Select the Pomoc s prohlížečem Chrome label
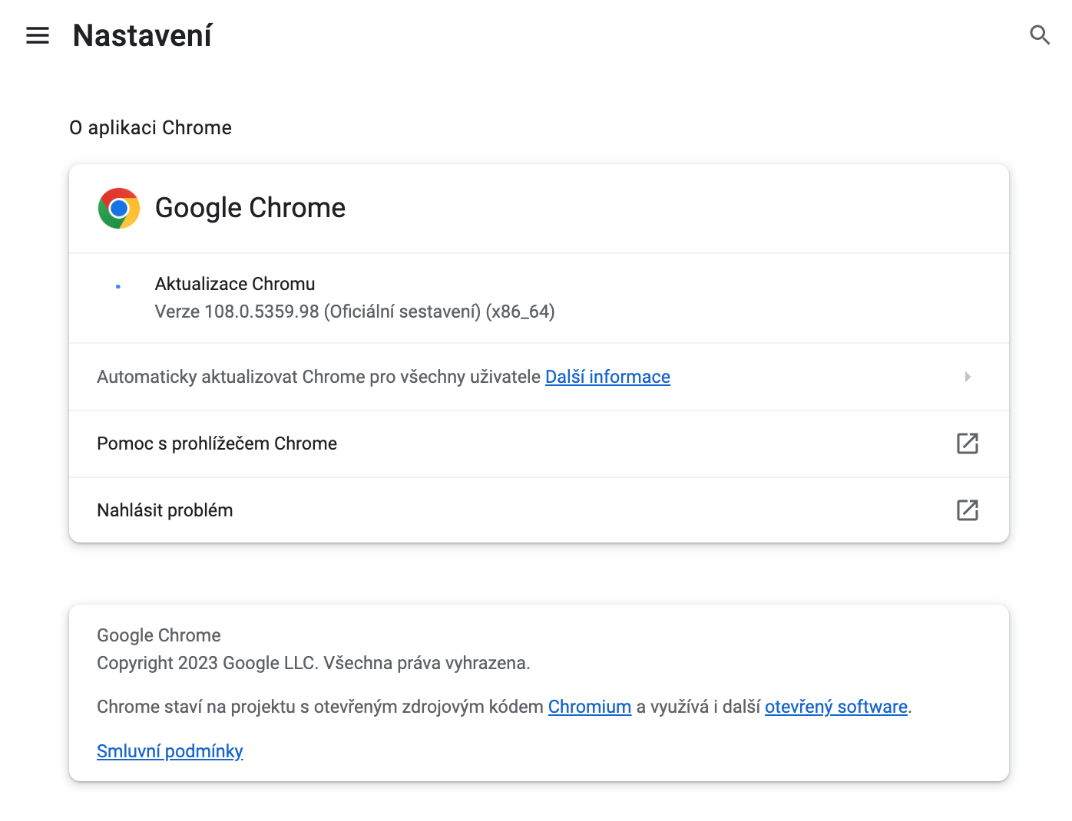Viewport: 1072px width, 821px height. (x=217, y=443)
